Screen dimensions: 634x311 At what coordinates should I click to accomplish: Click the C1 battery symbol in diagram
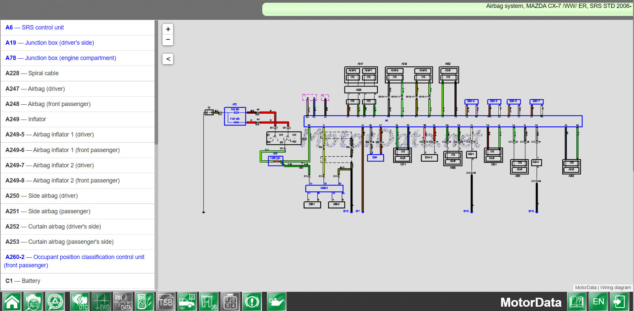point(209,113)
